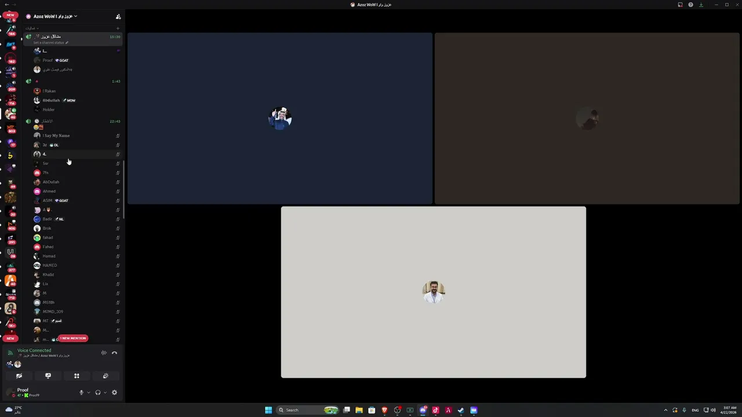
Task: Open Windows Start menu
Action: pos(268,410)
